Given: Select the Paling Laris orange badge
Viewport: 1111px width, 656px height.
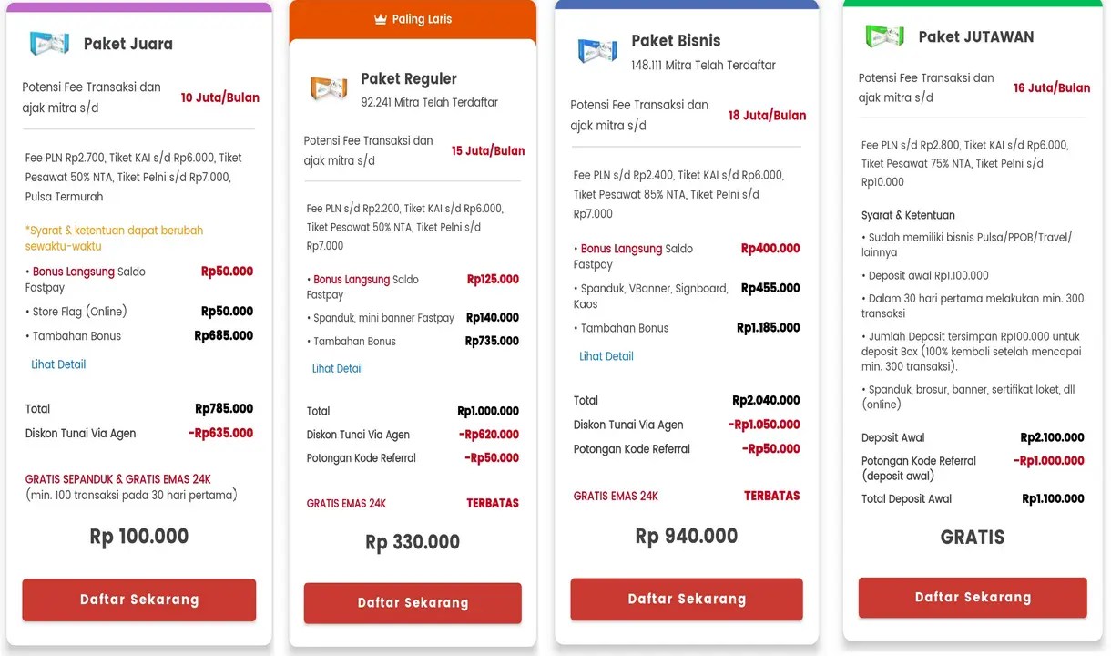Looking at the screenshot, I should click(413, 18).
